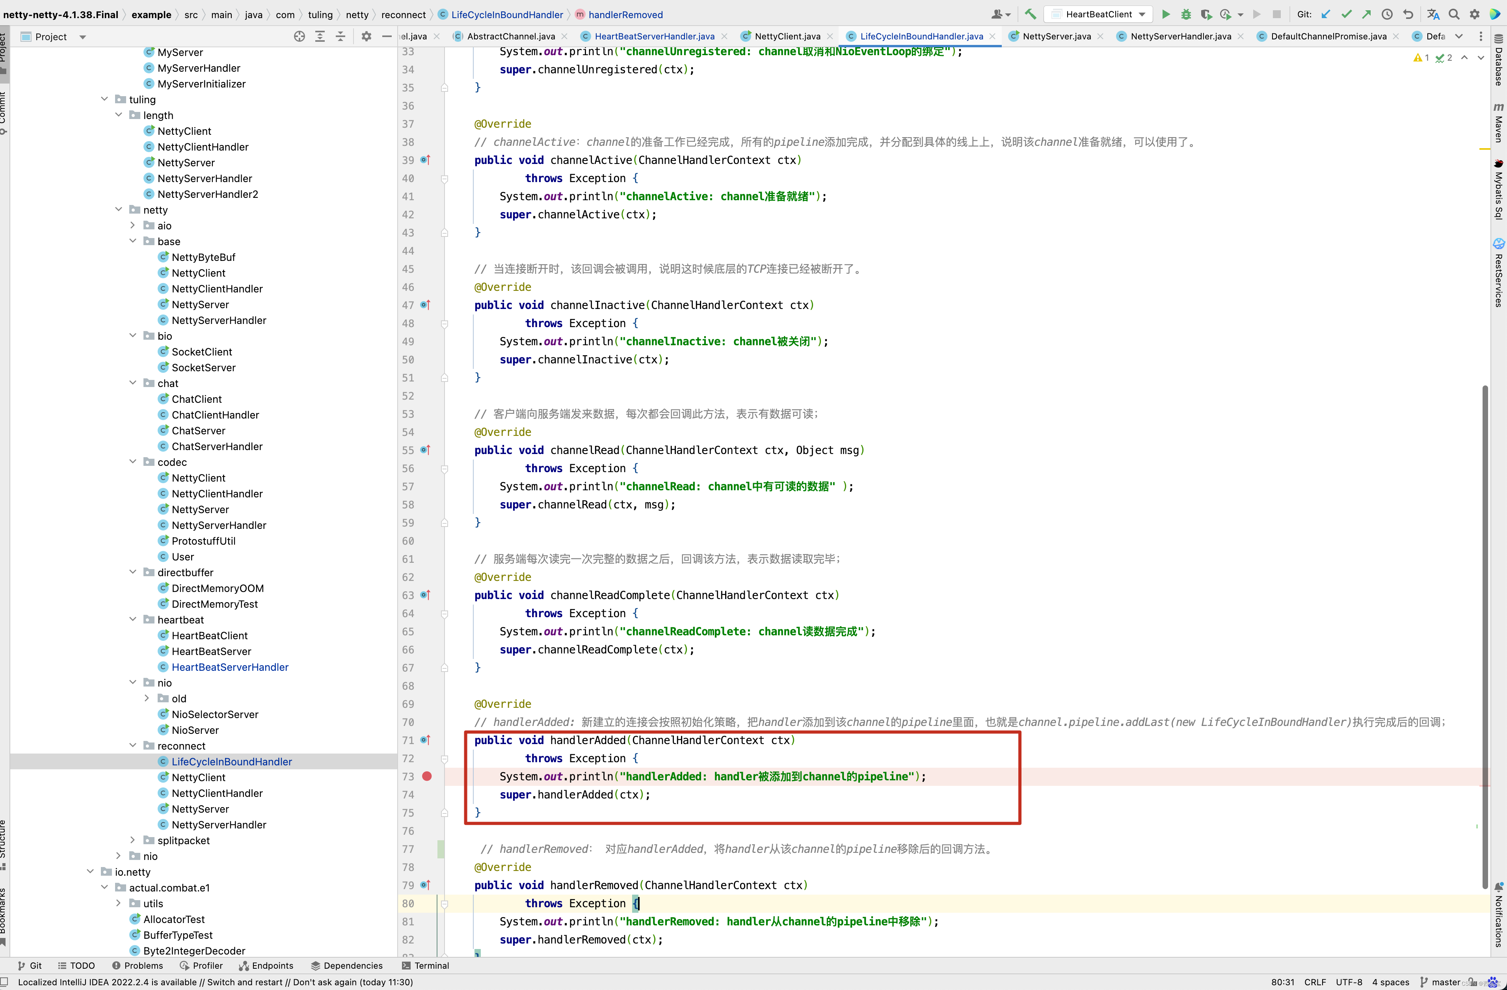Show Git history clock icon
This screenshot has width=1507, height=990.
coord(1387,14)
